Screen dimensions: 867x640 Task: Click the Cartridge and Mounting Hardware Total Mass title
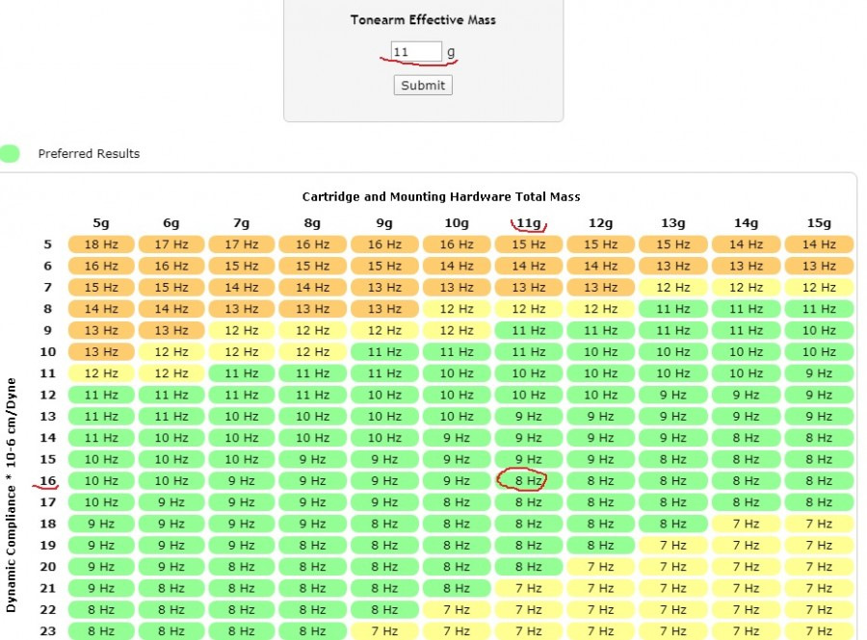441,196
